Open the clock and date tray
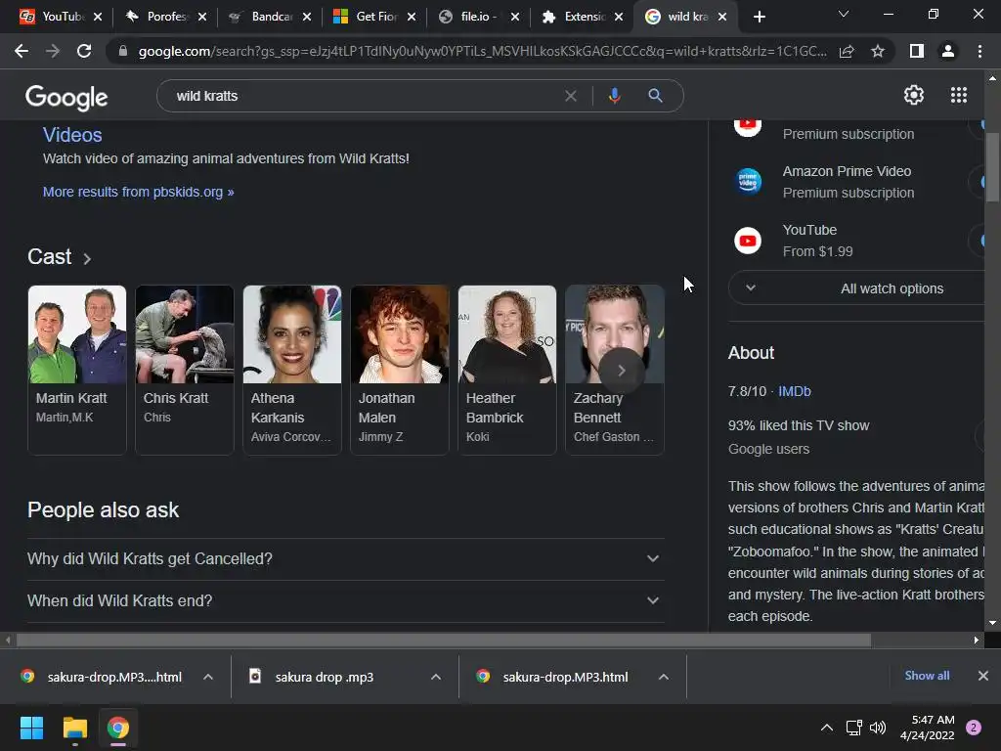 927,728
